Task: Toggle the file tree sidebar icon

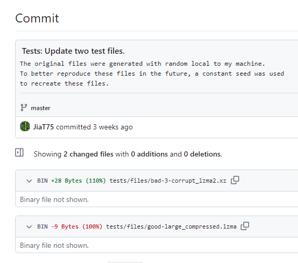Action: coord(19,152)
